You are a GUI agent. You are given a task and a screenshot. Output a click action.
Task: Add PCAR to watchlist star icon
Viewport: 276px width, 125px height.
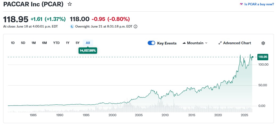(70, 4)
